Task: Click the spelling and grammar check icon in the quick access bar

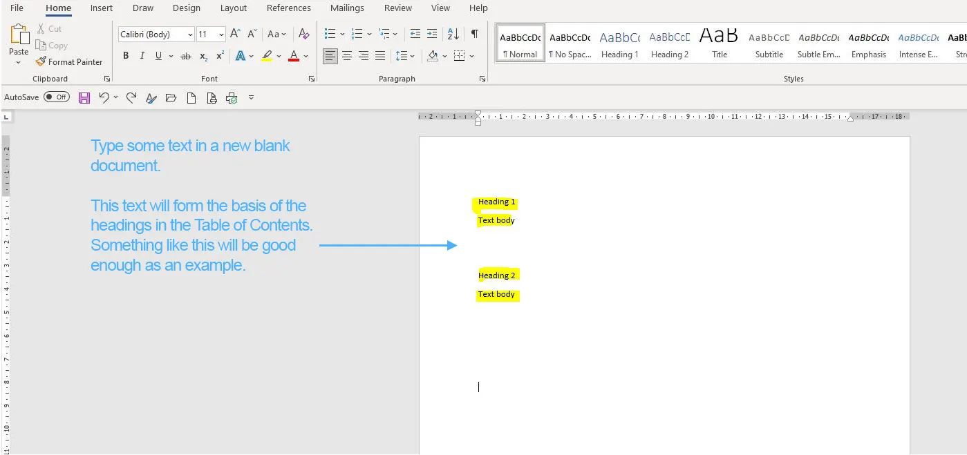Action: (151, 98)
